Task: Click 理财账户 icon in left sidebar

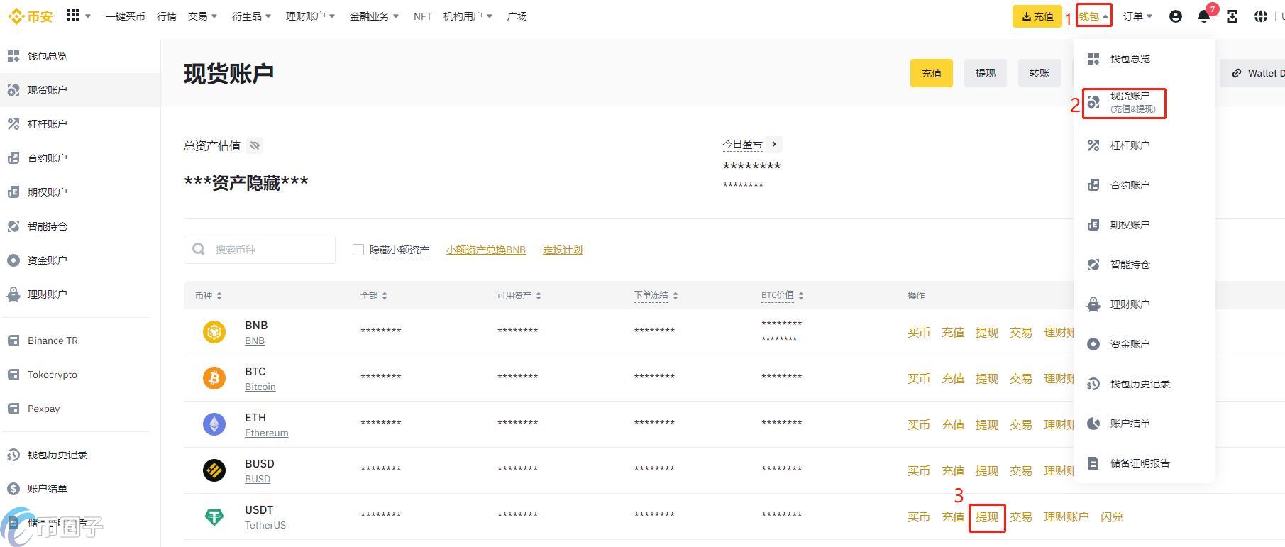Action: coord(13,294)
